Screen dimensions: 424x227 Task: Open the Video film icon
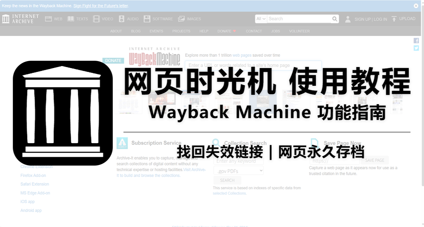coord(97,19)
